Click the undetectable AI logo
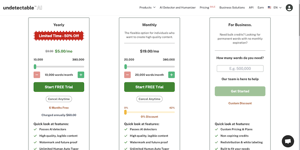The image size is (300, 150). click(22, 7)
